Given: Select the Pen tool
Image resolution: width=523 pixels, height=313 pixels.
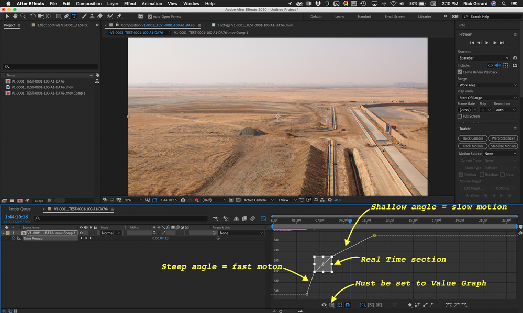Looking at the screenshot, I should [x=66, y=16].
